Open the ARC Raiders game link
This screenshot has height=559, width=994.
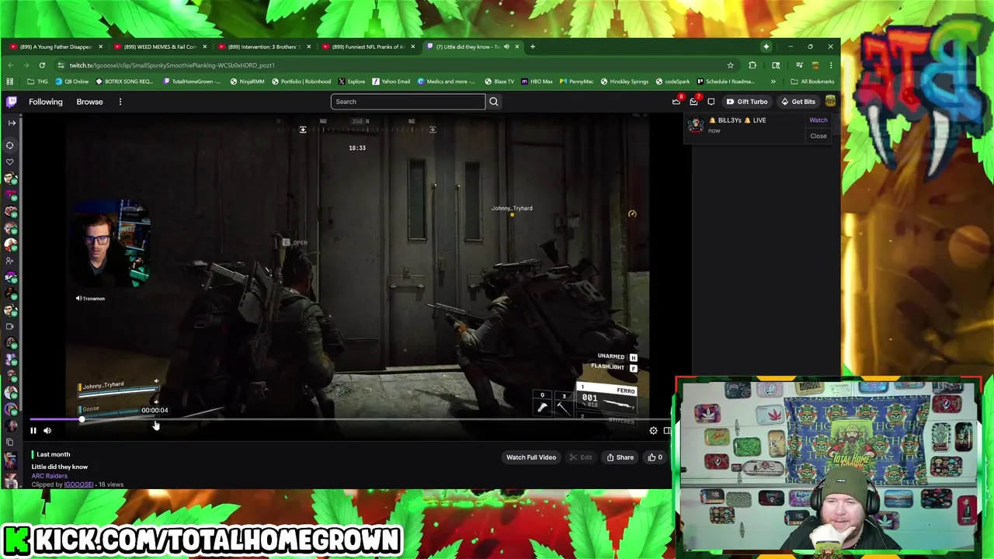click(50, 476)
